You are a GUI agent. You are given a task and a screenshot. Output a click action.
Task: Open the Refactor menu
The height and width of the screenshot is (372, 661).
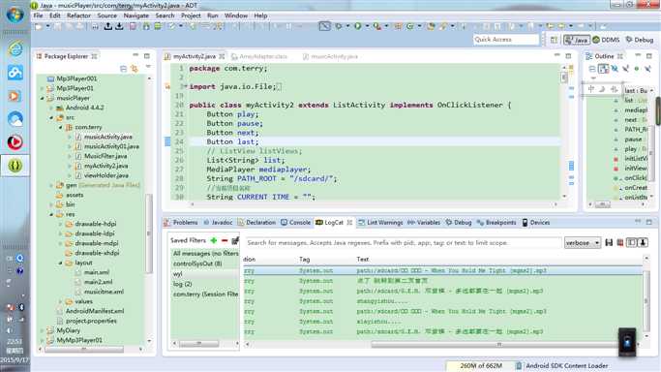pos(78,15)
